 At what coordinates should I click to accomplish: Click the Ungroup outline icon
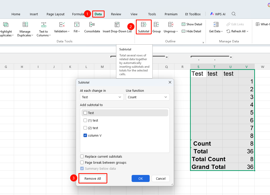click(x=171, y=25)
